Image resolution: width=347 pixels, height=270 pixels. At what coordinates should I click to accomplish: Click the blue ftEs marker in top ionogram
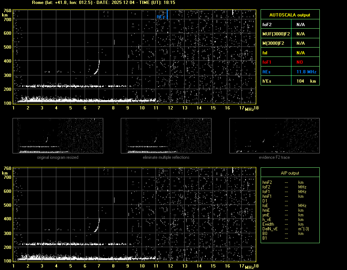[167, 15]
